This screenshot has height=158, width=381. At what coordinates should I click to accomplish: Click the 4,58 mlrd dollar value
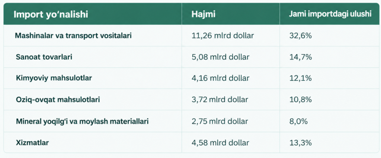220,142
